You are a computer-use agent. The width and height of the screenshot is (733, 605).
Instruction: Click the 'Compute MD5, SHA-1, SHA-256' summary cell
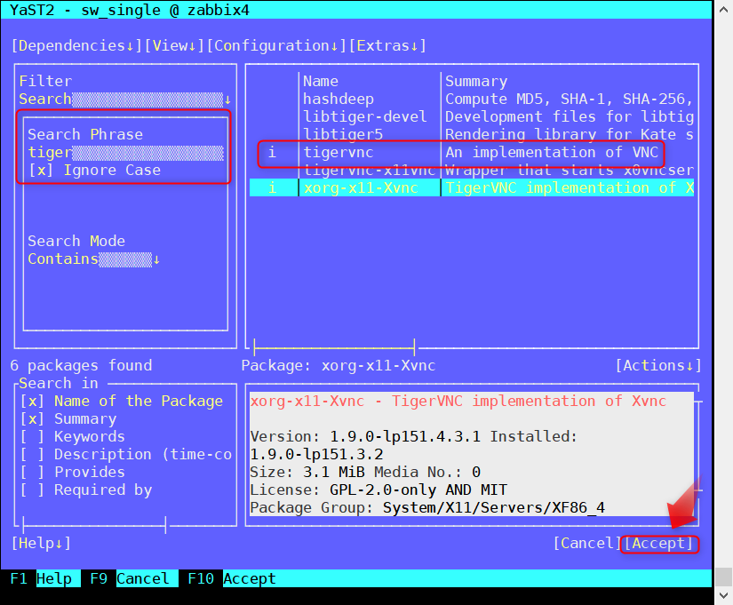[569, 100]
